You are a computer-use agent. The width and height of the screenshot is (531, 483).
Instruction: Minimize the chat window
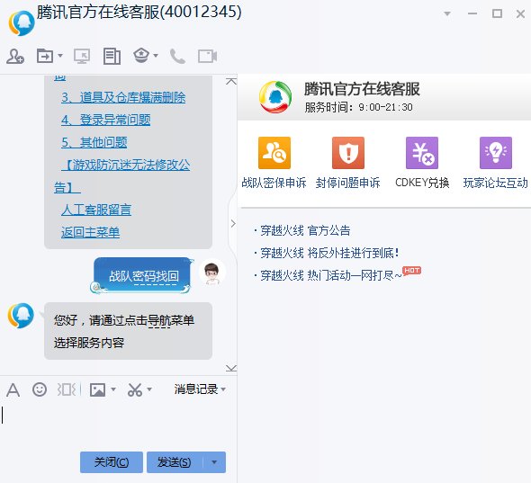pos(472,13)
